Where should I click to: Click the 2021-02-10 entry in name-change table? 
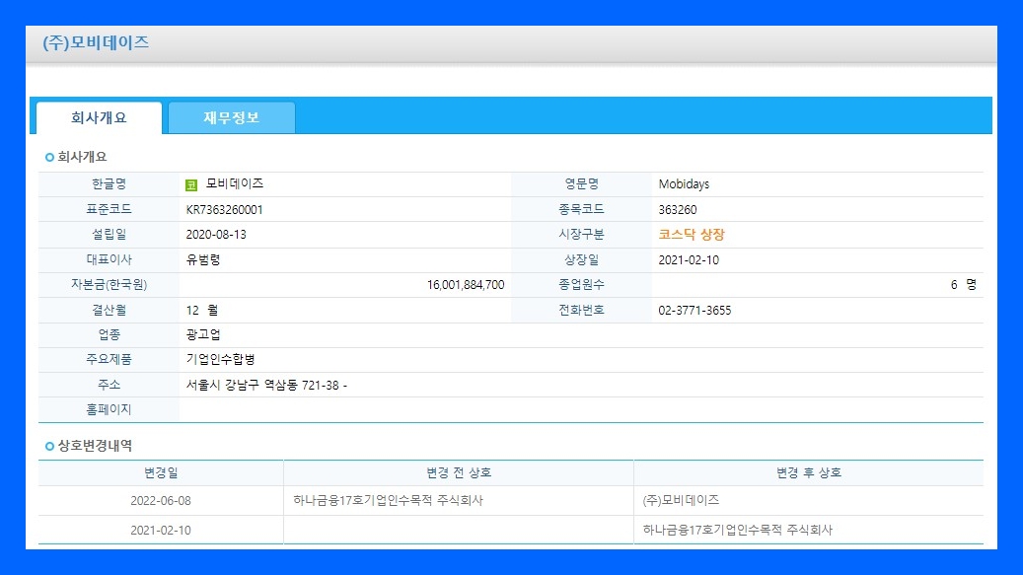tap(161, 531)
